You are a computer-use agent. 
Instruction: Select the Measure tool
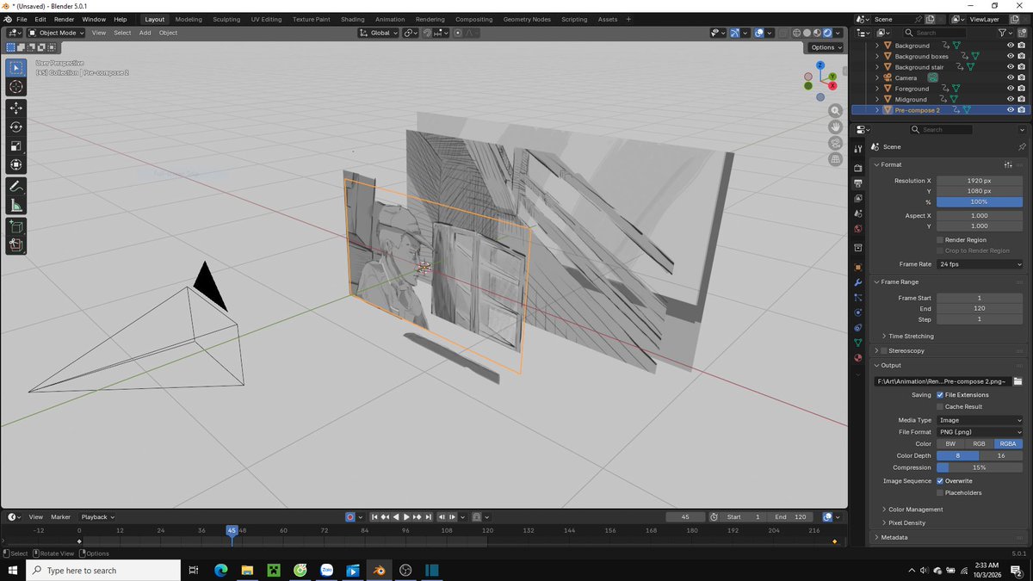click(16, 205)
